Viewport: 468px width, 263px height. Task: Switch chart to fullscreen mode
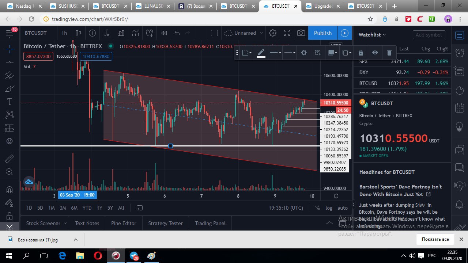[x=287, y=33]
